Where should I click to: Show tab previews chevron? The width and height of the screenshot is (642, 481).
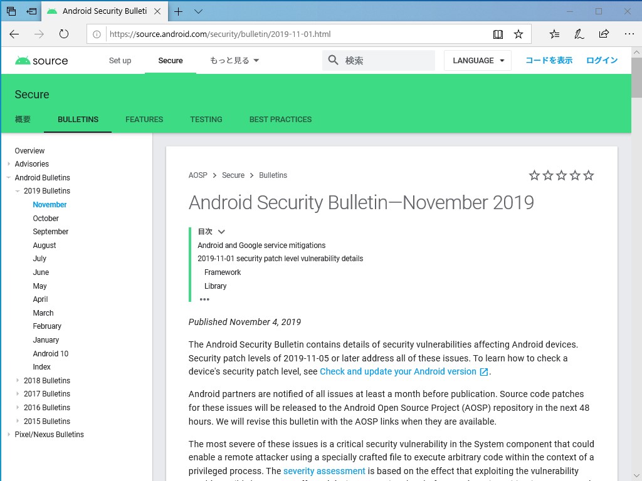(x=198, y=11)
